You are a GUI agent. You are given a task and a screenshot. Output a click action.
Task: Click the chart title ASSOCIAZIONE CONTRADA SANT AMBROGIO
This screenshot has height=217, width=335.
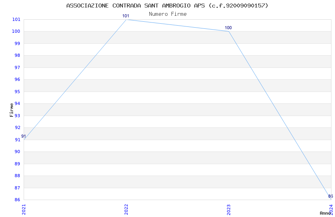(167, 6)
